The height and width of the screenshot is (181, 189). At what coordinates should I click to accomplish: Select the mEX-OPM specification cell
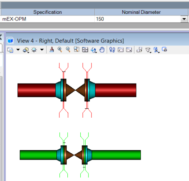coord(48,19)
